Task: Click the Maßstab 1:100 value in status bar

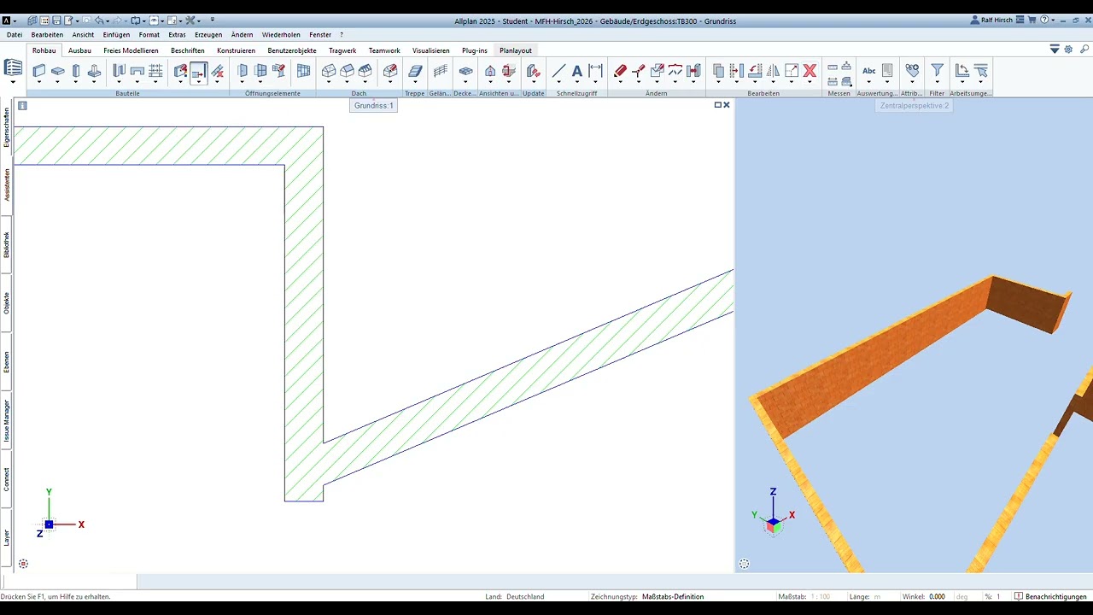Action: [x=821, y=596]
